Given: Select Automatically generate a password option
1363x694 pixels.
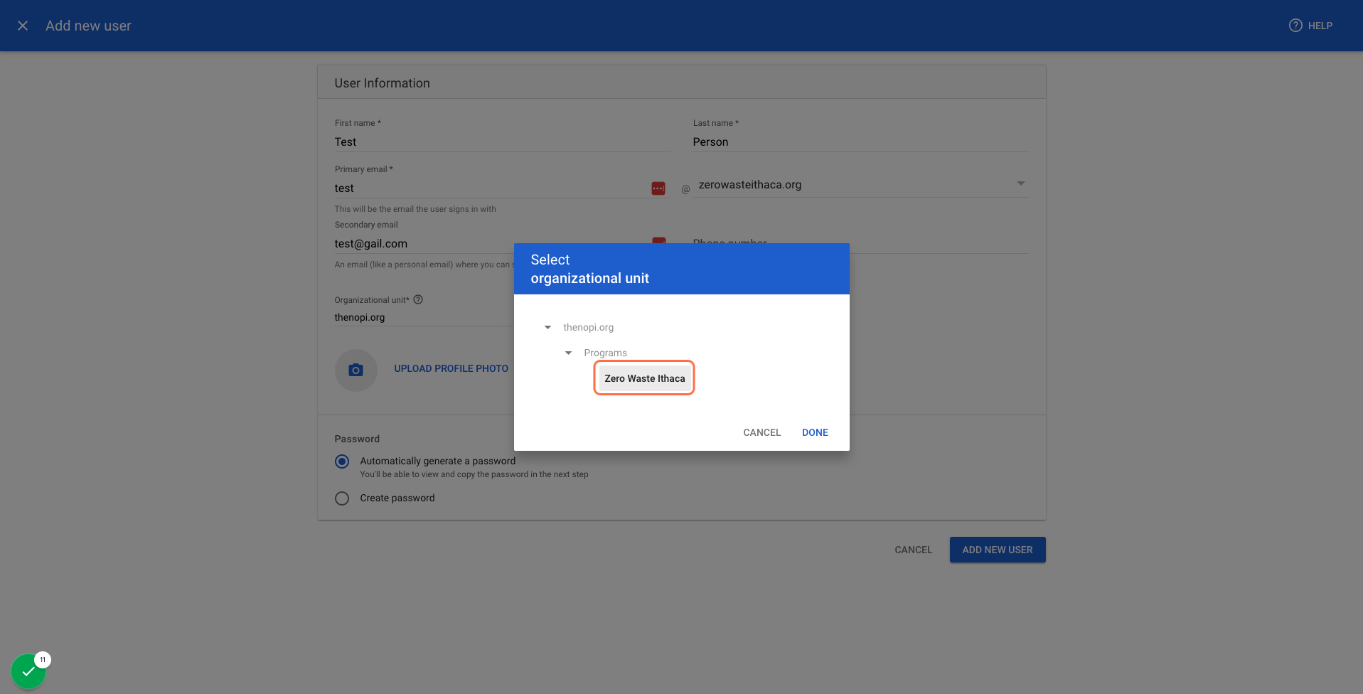Looking at the screenshot, I should tap(342, 461).
